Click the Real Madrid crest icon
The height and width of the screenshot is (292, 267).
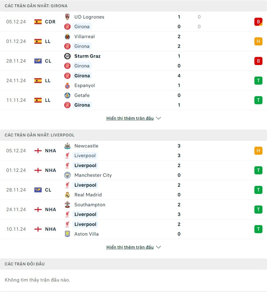click(x=67, y=195)
